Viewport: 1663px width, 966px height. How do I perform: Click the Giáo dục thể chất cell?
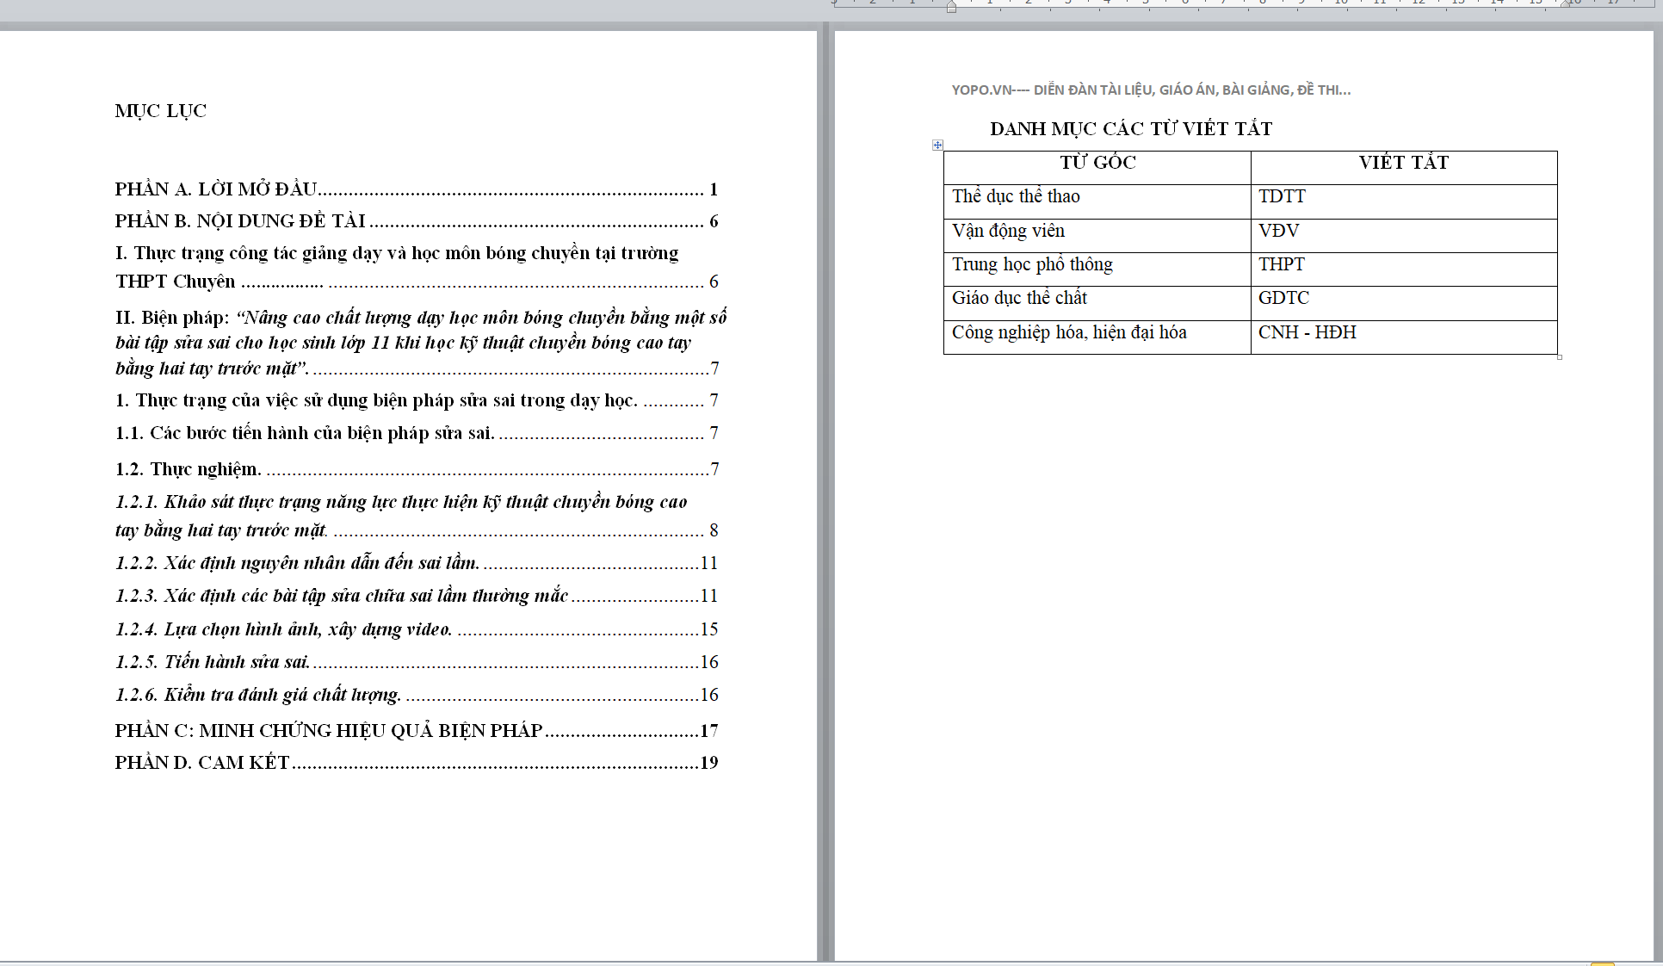[1097, 303]
